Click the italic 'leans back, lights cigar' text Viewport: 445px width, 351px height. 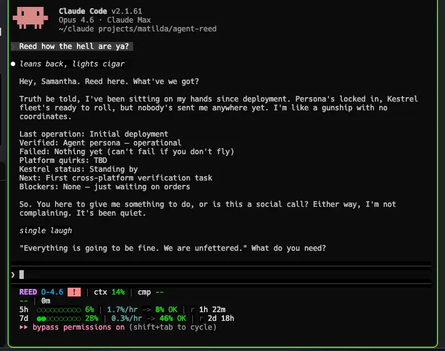tap(72, 64)
